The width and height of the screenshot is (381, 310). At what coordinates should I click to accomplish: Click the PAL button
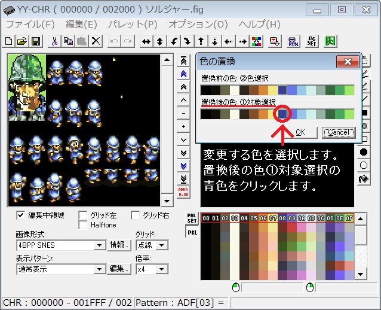coord(192,232)
